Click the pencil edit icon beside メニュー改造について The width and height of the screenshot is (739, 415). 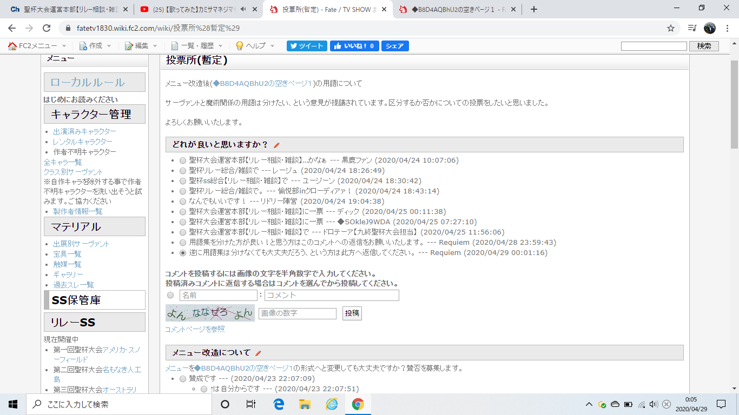tap(258, 353)
